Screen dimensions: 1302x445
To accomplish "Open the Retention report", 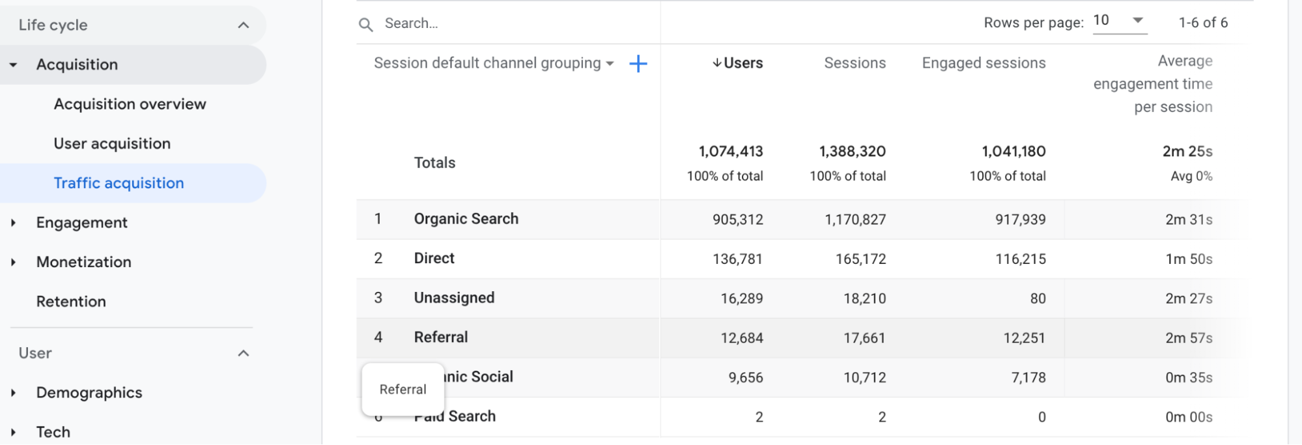I will pos(71,302).
